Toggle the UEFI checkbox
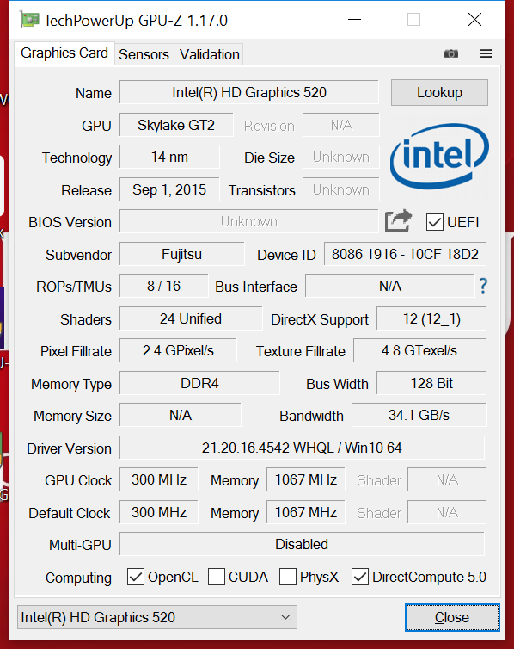514x649 pixels. click(435, 222)
